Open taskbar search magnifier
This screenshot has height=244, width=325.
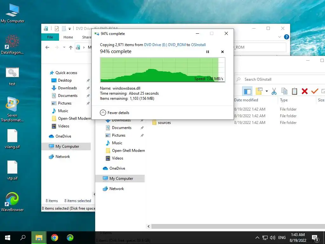coord(23,238)
